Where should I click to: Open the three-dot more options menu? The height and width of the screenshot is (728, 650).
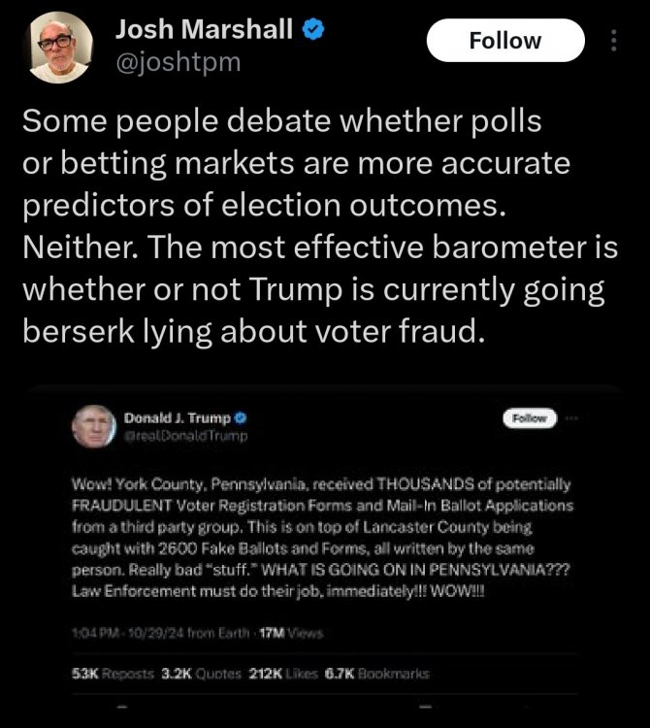click(x=612, y=41)
